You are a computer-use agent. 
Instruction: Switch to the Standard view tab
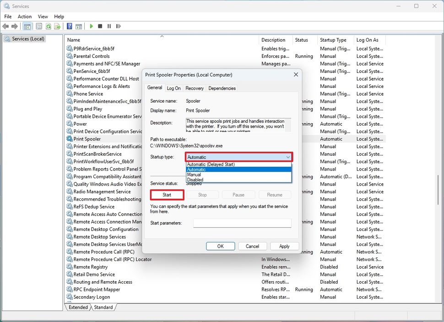(x=103, y=307)
